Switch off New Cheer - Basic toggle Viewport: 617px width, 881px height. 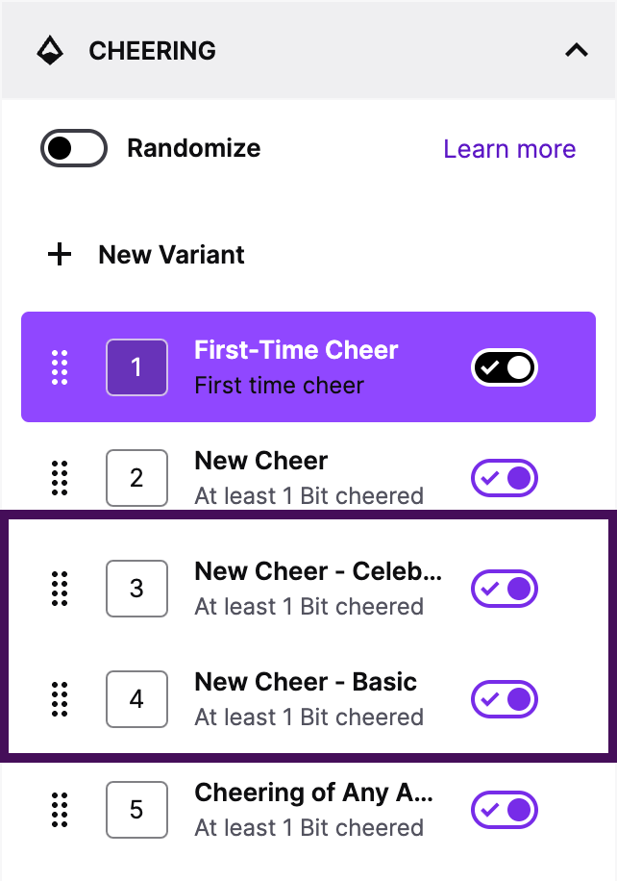coord(504,699)
